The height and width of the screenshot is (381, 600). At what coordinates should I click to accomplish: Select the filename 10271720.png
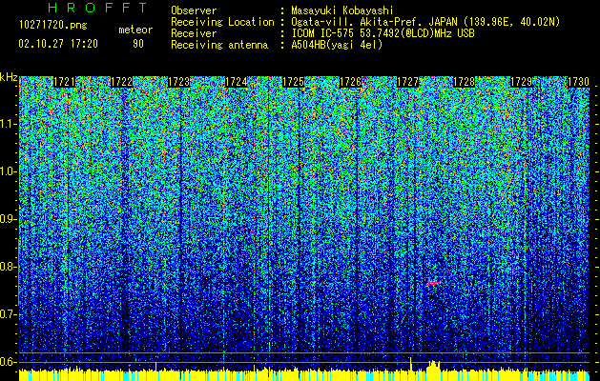53,26
